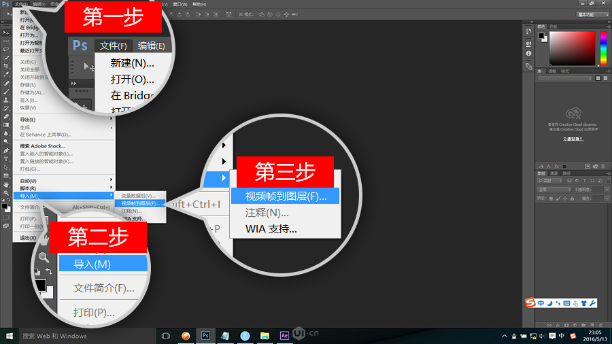Open the opacity 不透明度 slider arrow
Screen dimensions: 612x344
(607, 190)
